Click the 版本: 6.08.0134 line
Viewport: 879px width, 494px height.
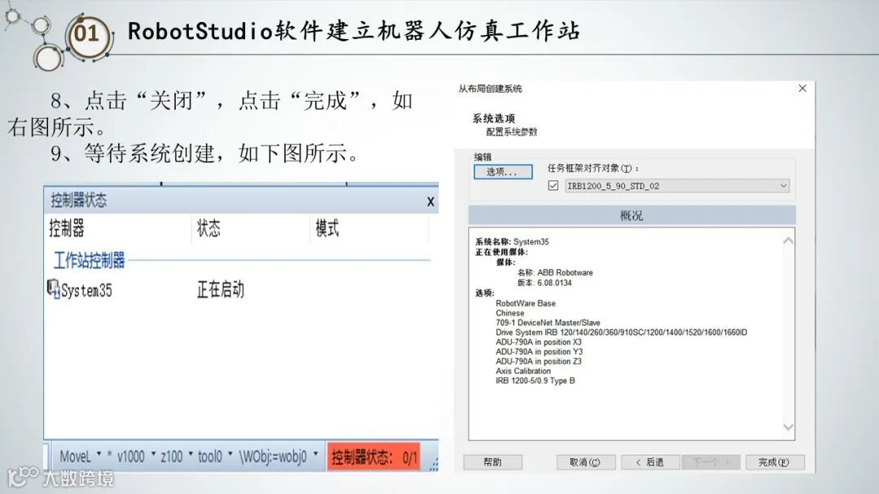tap(544, 283)
